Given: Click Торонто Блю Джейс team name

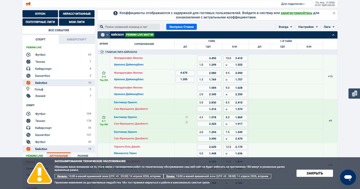Looking at the screenshot, I should pyautogui.click(x=127, y=147).
